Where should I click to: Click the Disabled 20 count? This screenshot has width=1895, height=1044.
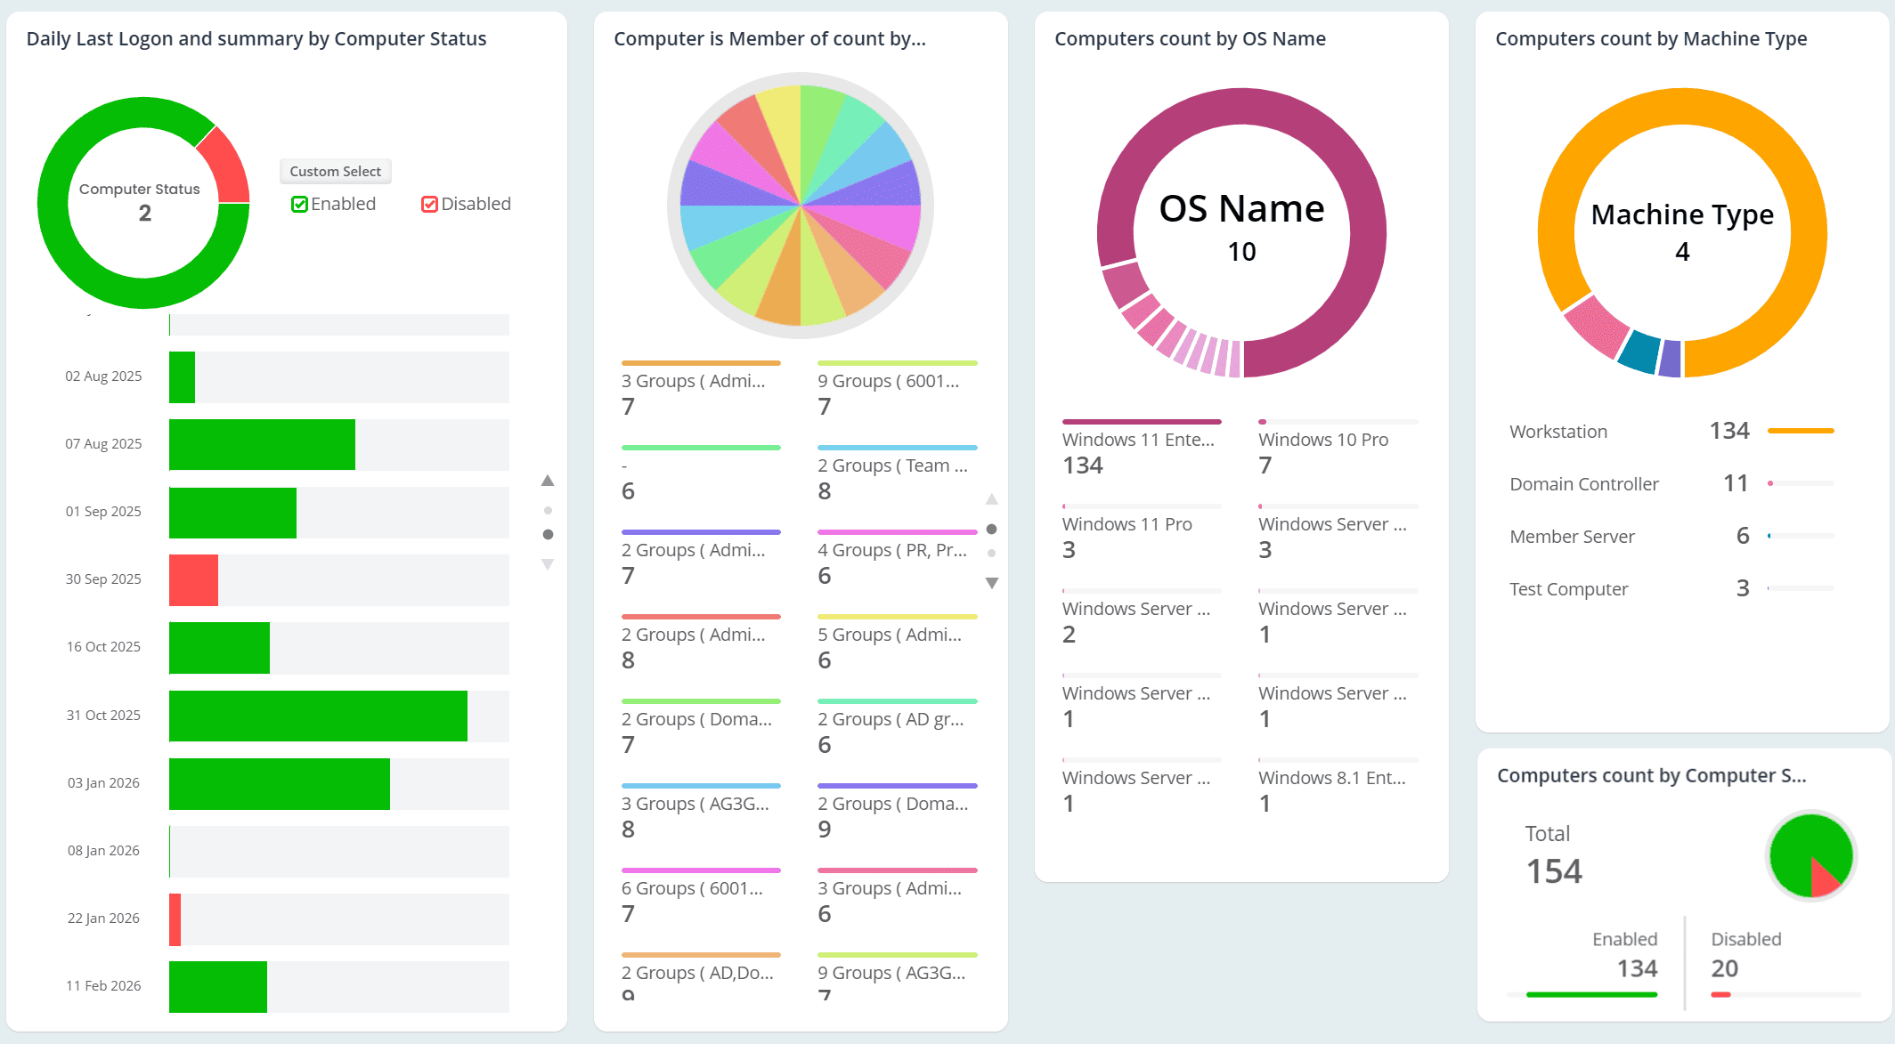(x=1724, y=968)
